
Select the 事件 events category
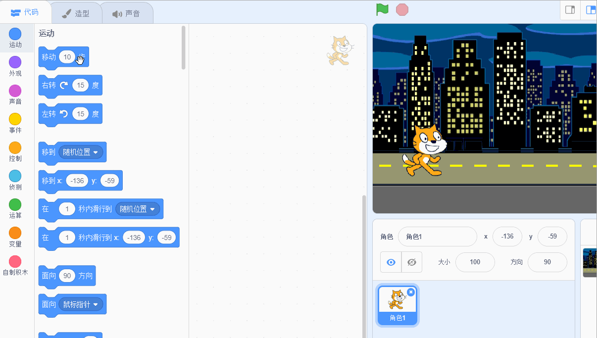coord(15,123)
